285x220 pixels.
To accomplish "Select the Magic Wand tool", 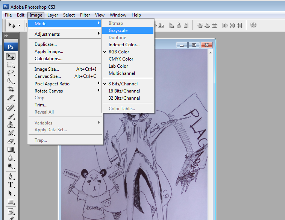I will point(11,81).
